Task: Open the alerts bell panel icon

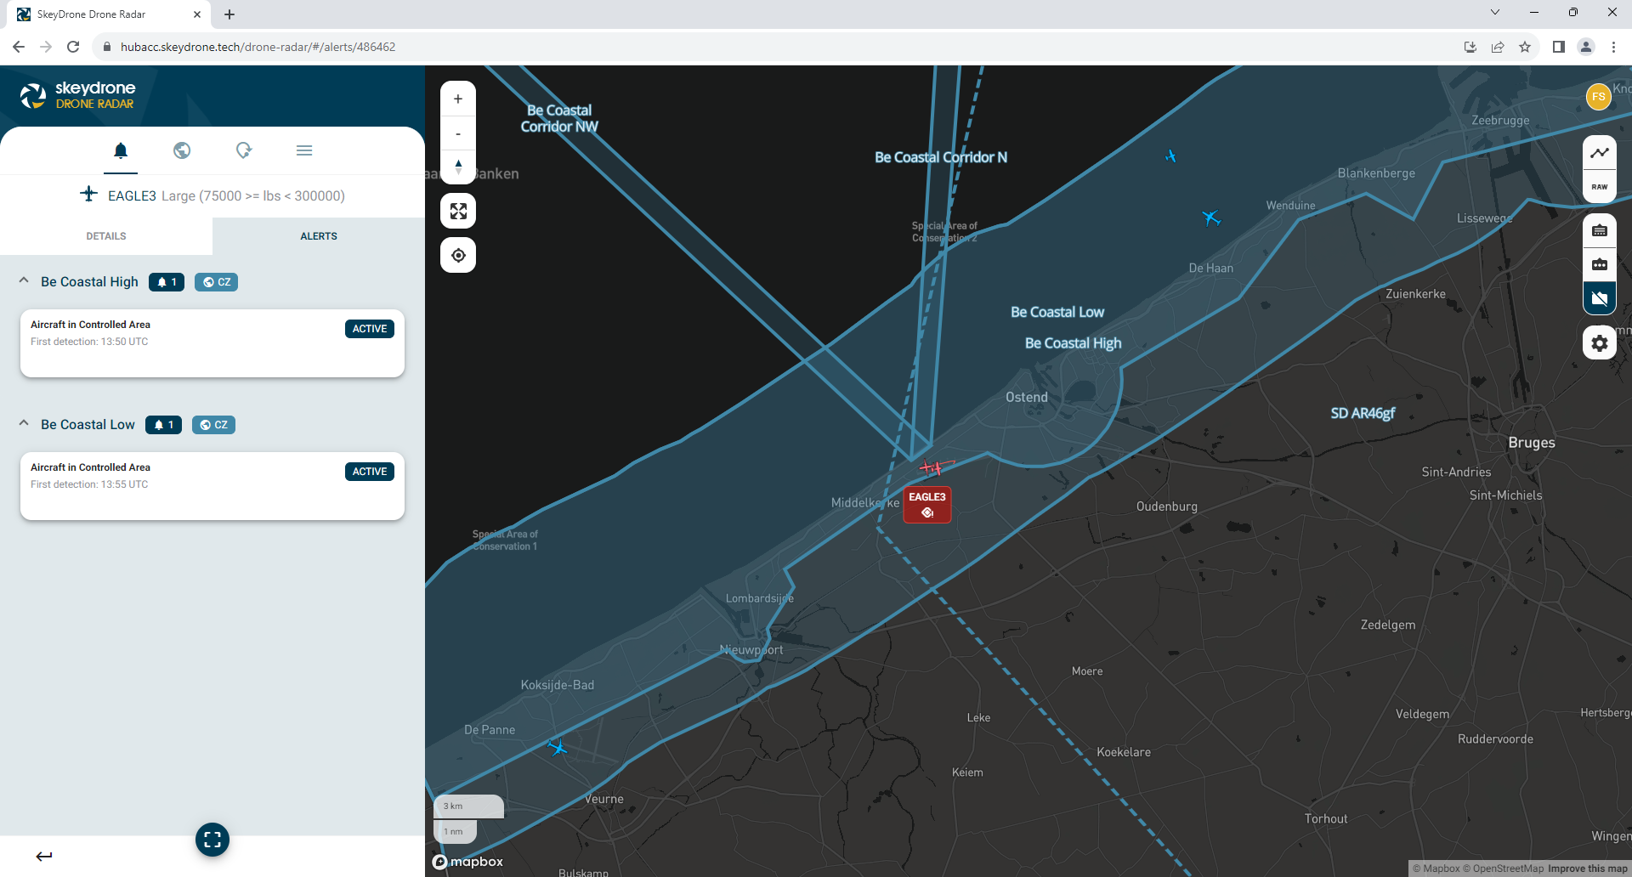Action: 121,150
